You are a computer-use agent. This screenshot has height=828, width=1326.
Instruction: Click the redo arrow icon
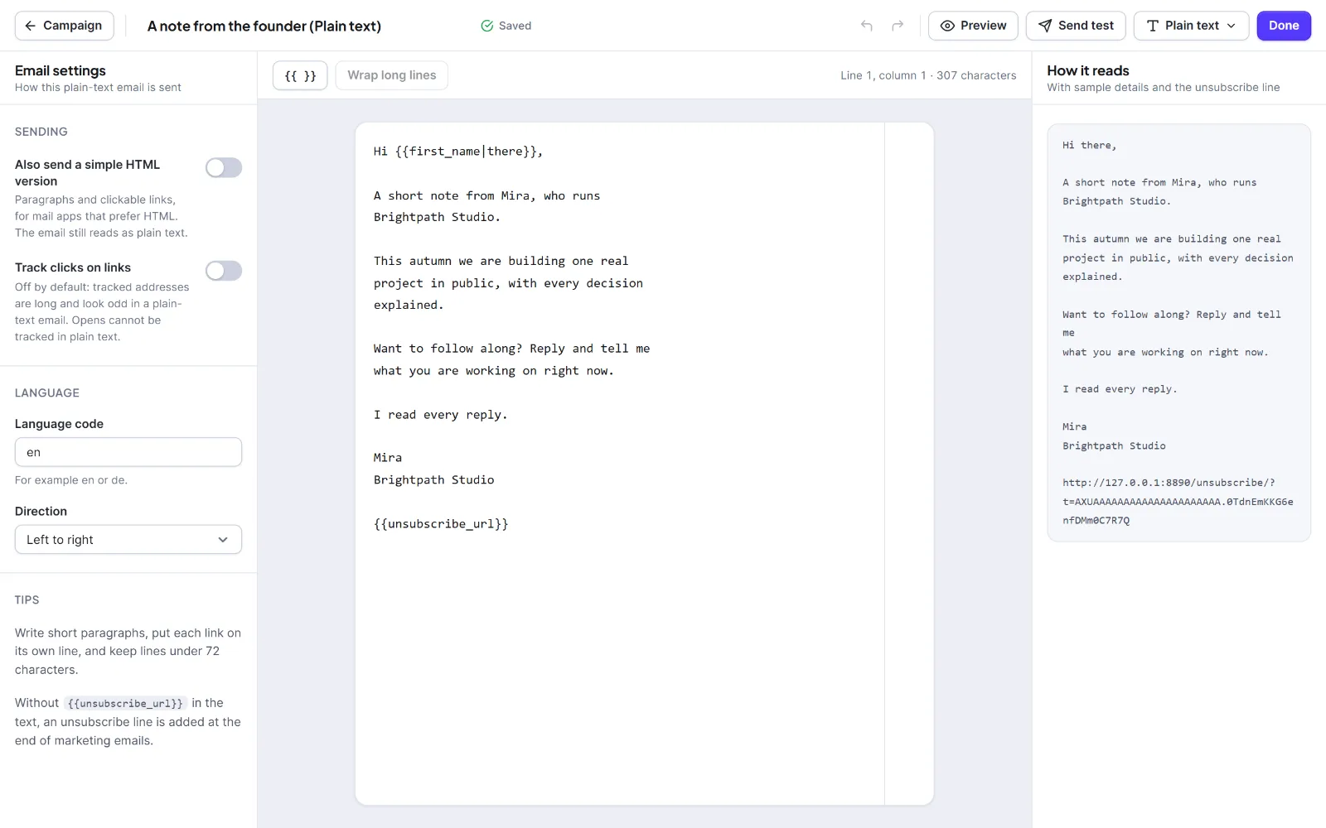[x=898, y=26]
